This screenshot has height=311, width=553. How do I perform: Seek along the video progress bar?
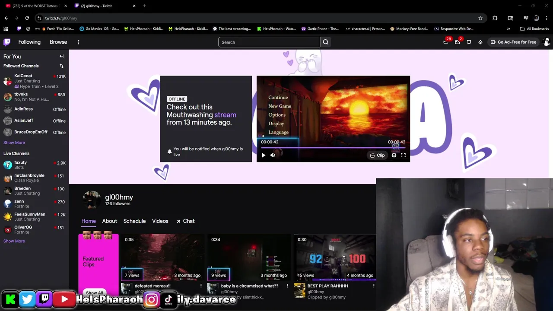pos(333,148)
